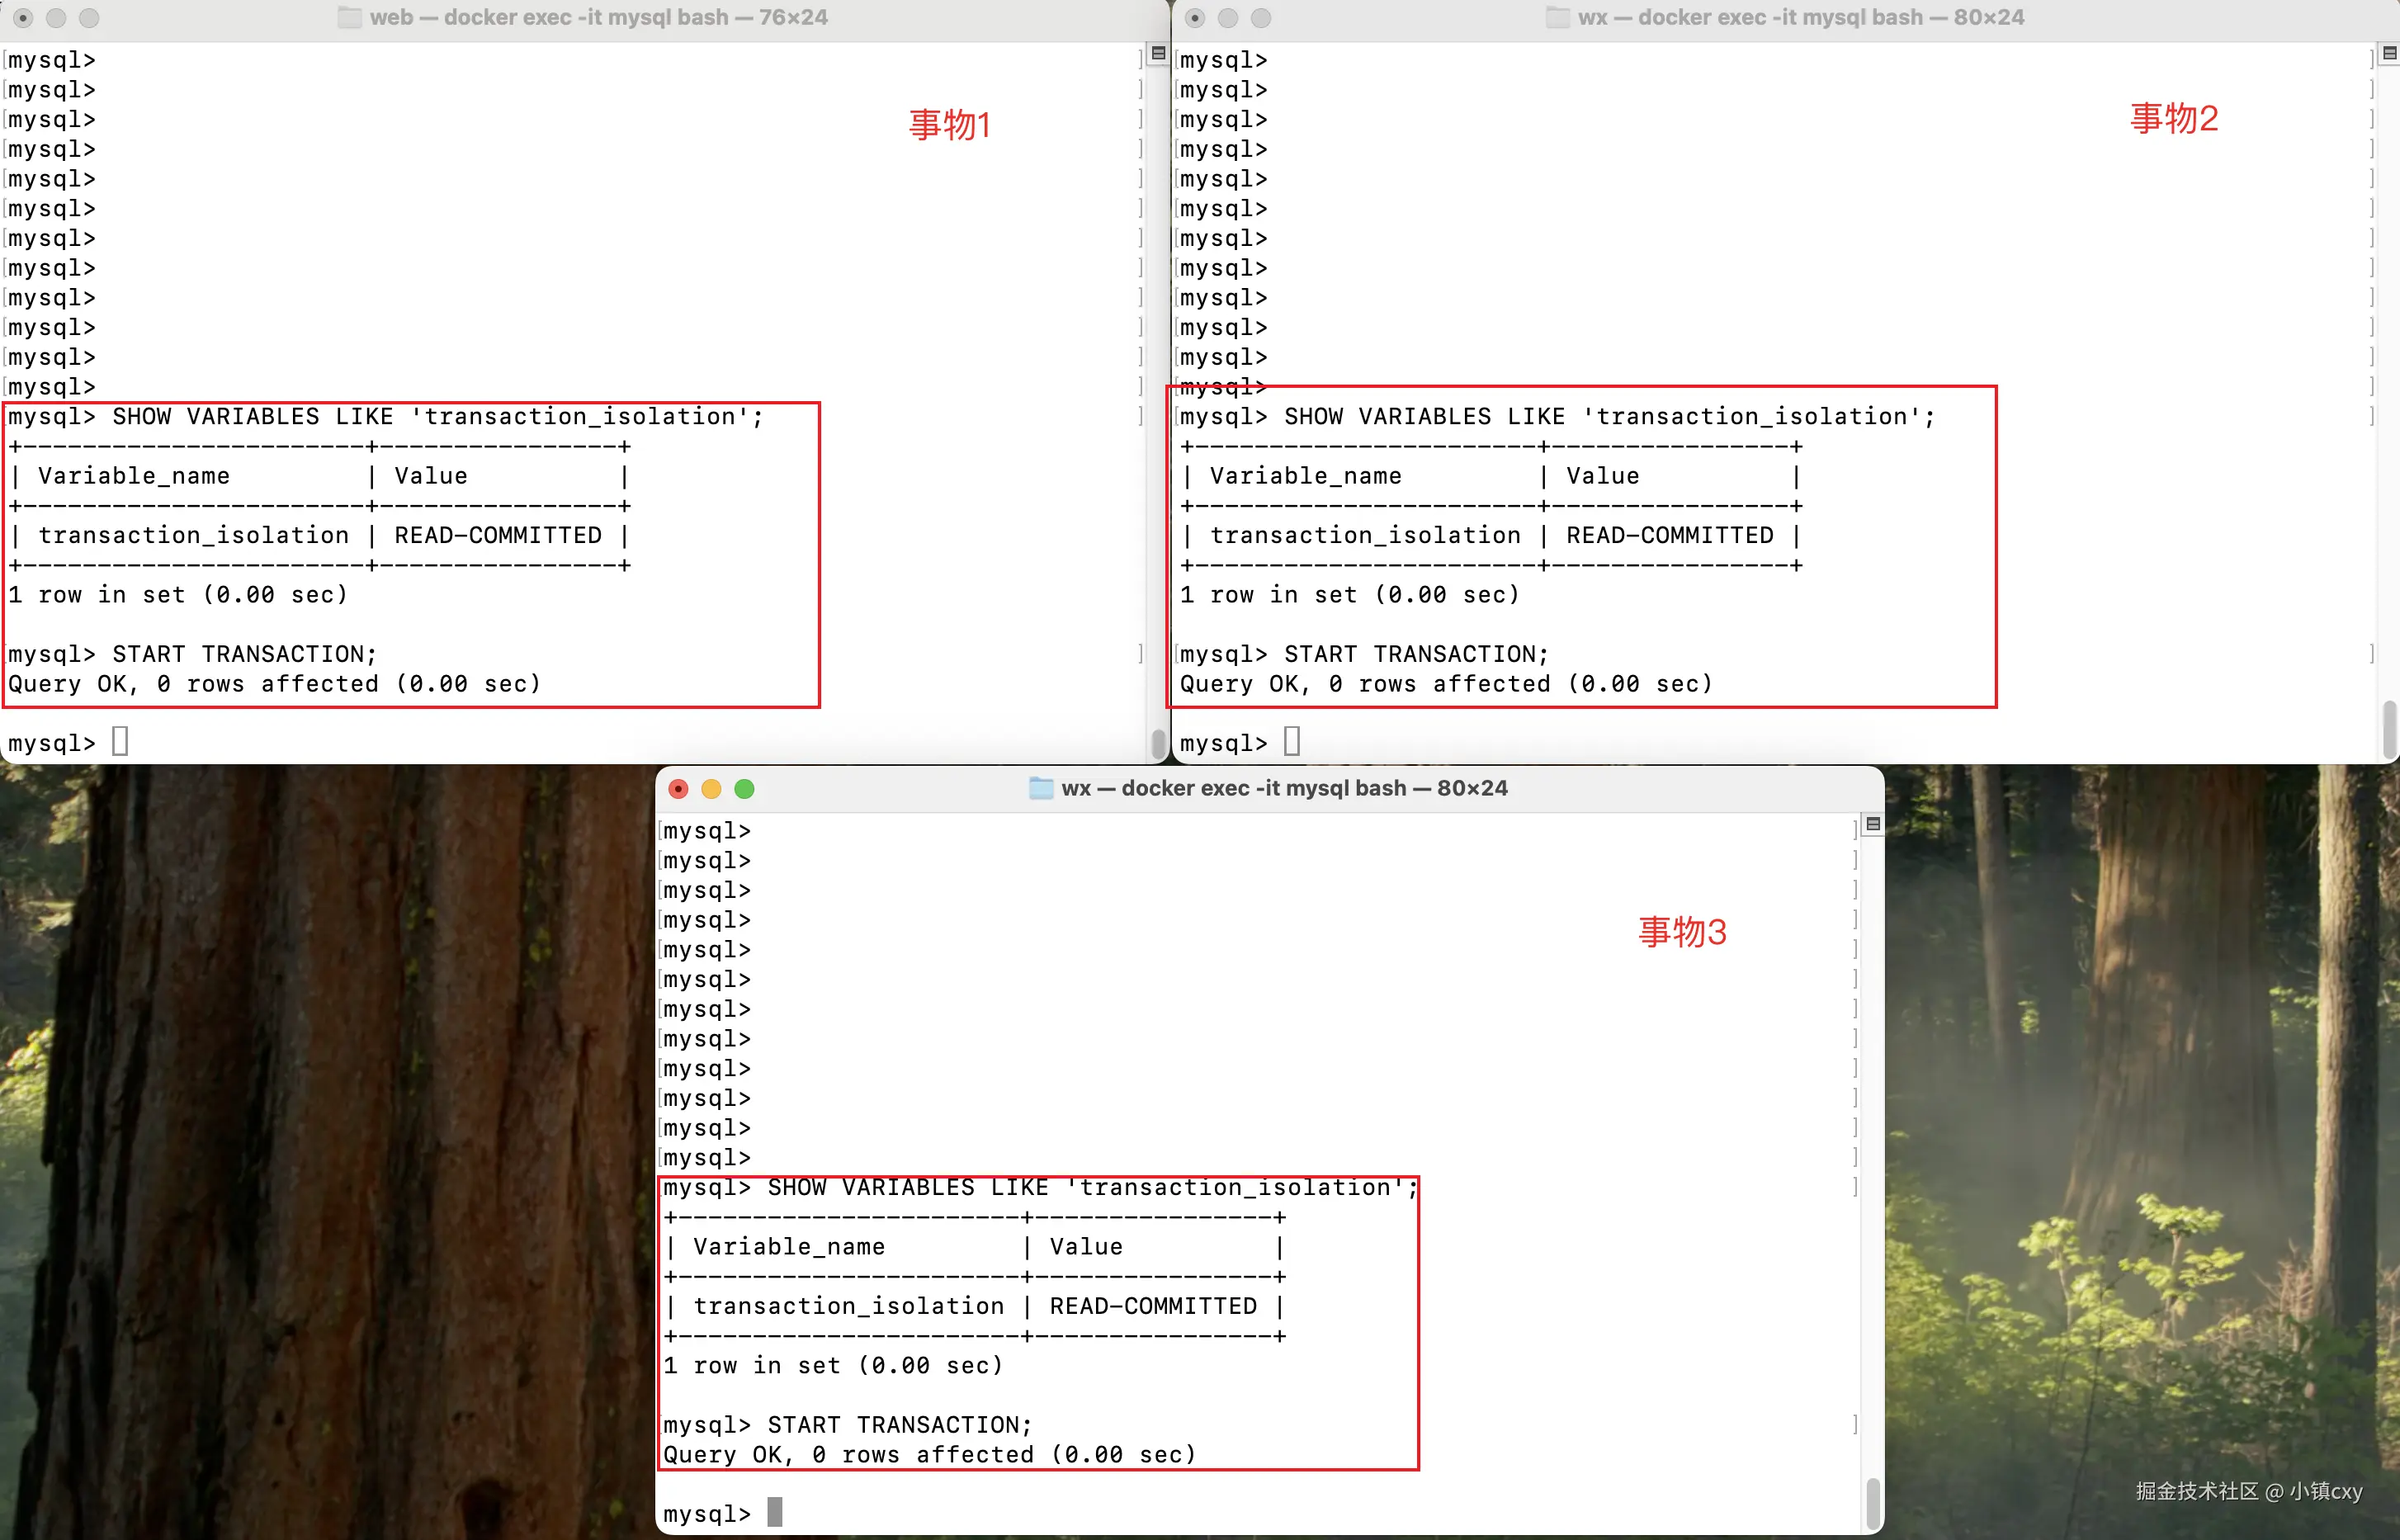The width and height of the screenshot is (2400, 1540).
Task: Click the gray close button of top-right terminal
Action: click(x=1195, y=18)
